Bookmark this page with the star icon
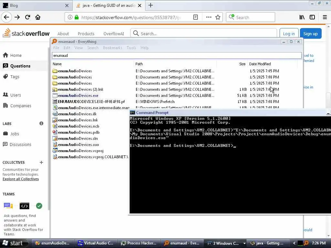331x248 pixels. 218,17
